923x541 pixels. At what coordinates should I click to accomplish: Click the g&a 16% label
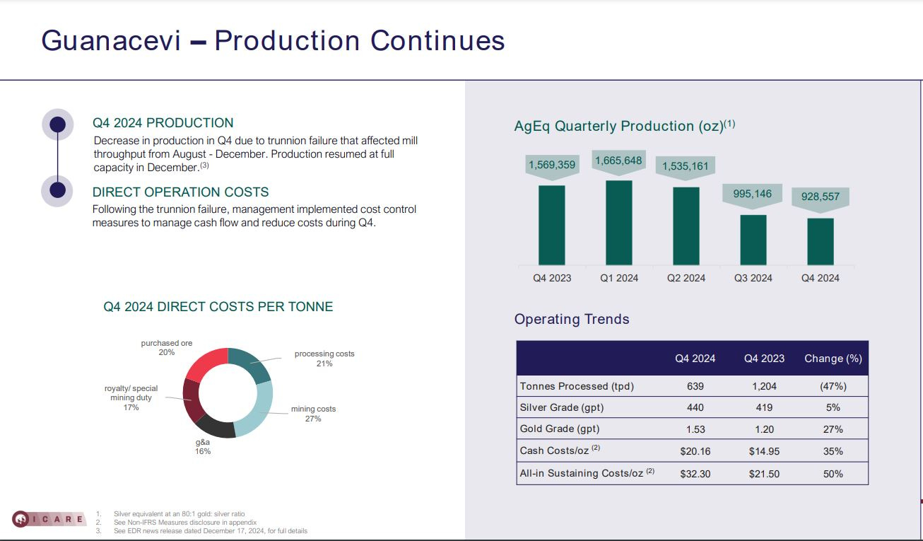pos(203,446)
